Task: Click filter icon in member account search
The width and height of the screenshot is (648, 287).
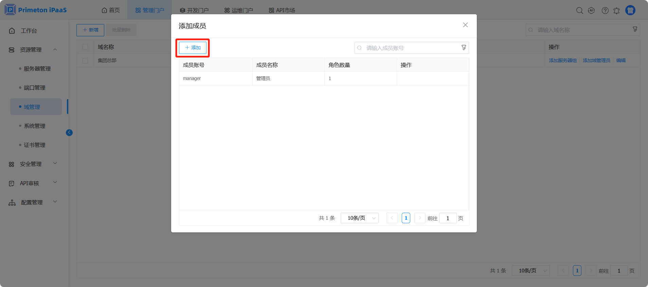Action: click(464, 48)
